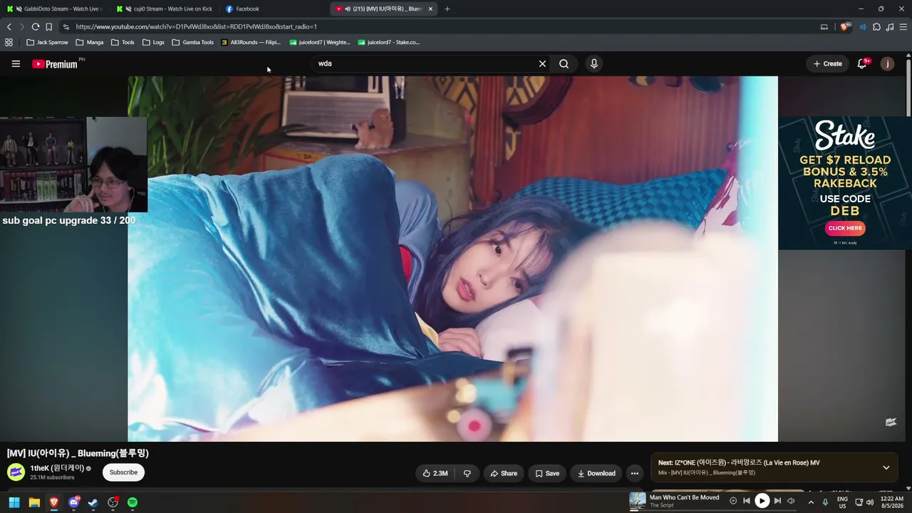Open Steam from the taskbar
Image resolution: width=912 pixels, height=513 pixels.
93,502
